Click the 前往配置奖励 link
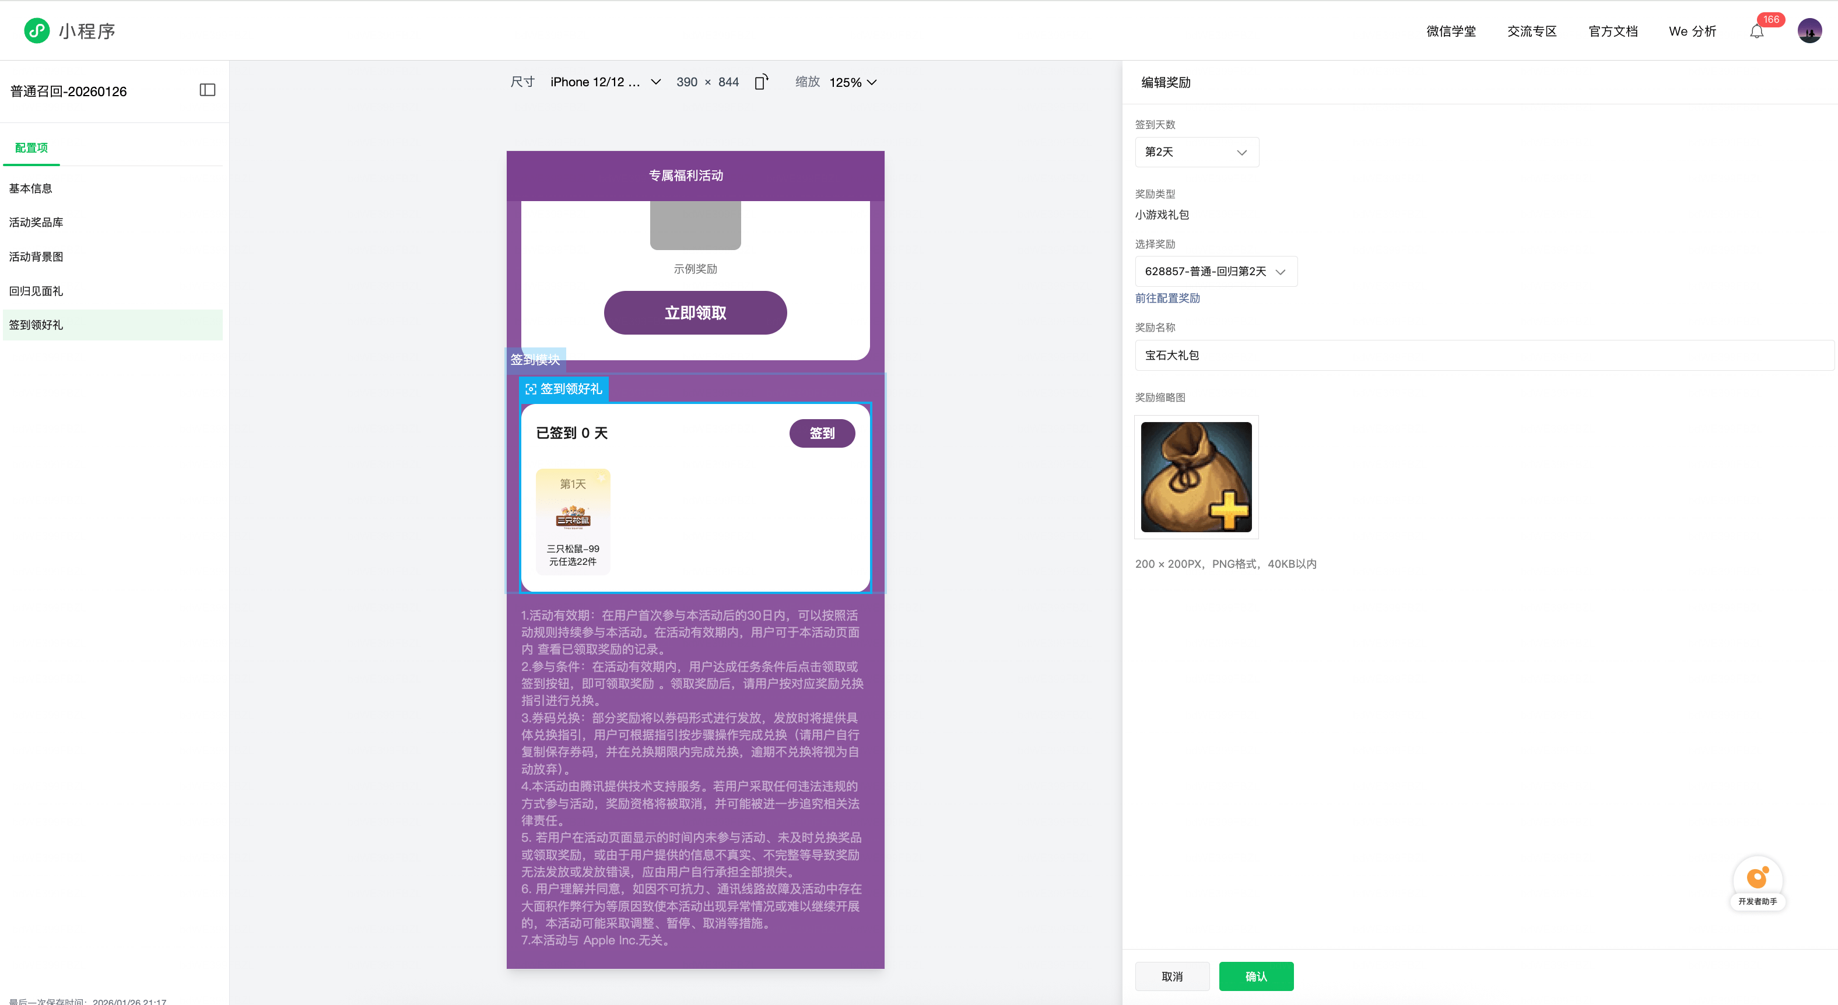 (1167, 298)
